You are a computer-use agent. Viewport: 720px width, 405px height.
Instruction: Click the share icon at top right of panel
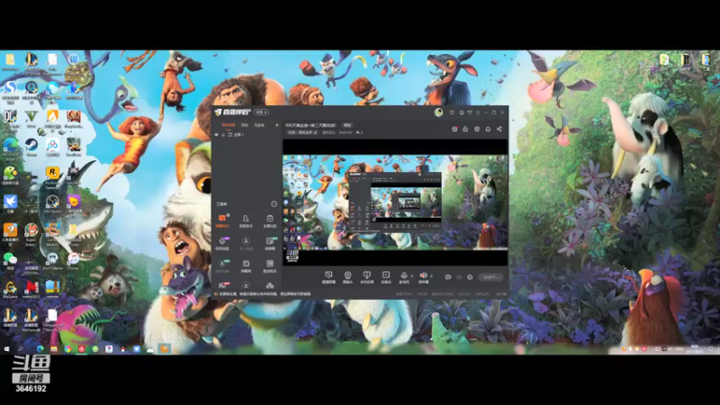pos(499,129)
